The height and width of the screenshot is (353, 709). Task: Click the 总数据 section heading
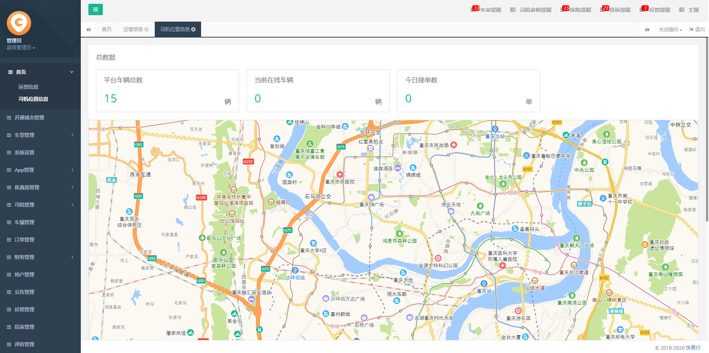click(106, 57)
